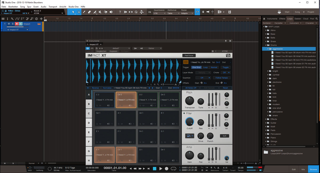Open the Quantize Off dropdown

click(x=203, y=78)
